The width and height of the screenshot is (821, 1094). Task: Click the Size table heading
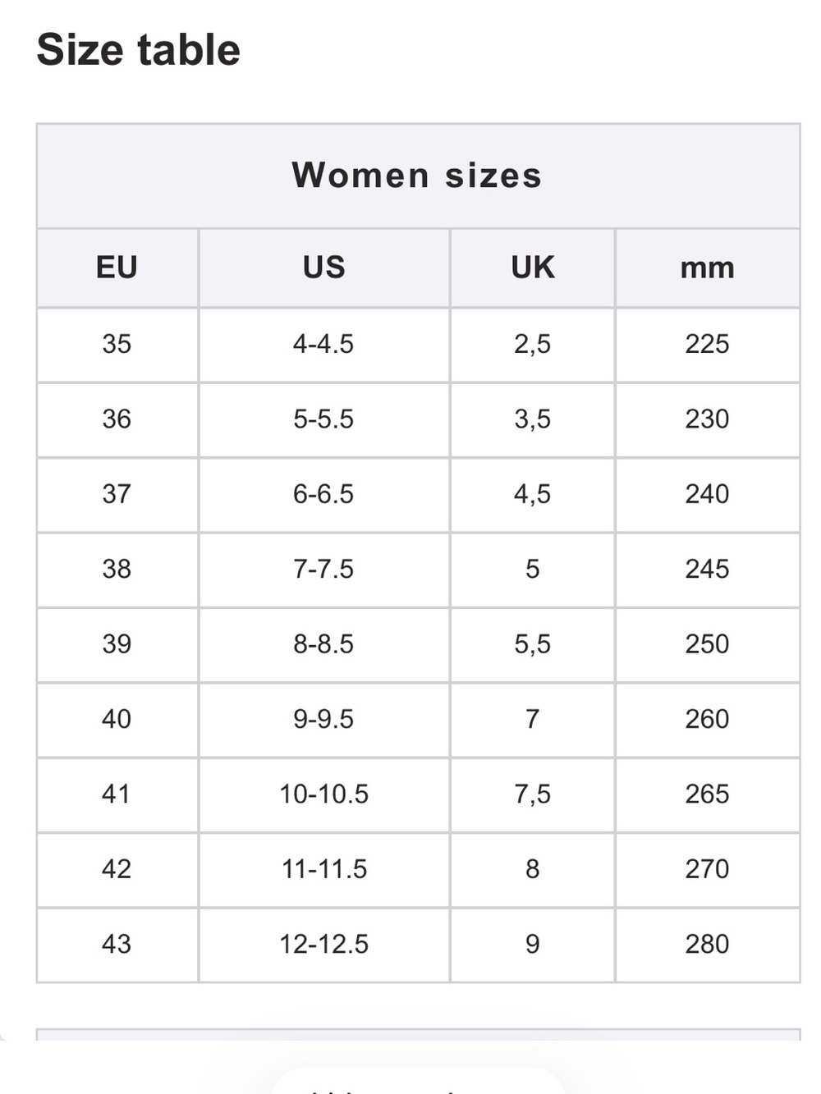click(138, 49)
